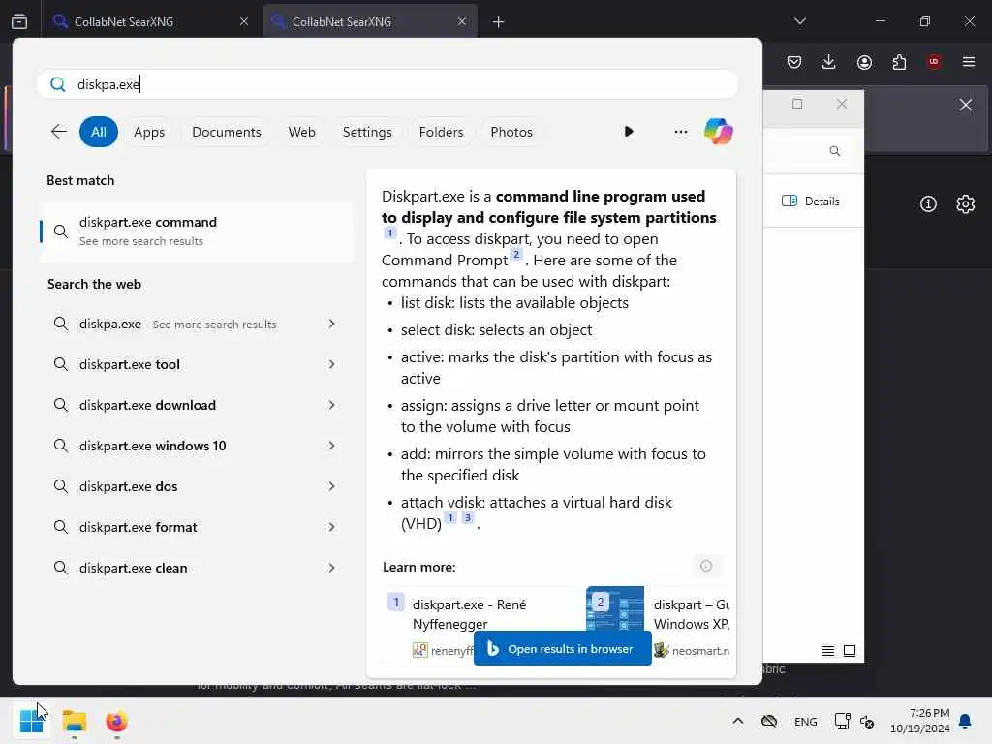Viewport: 992px width, 744px height.
Task: Open the notifications bell in system tray
Action: 966,721
